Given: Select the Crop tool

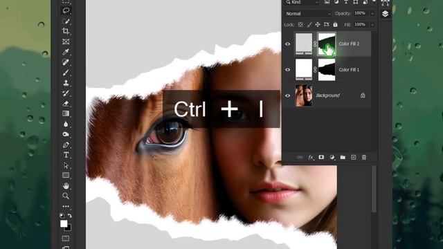Looking at the screenshot, I should click(x=66, y=31).
